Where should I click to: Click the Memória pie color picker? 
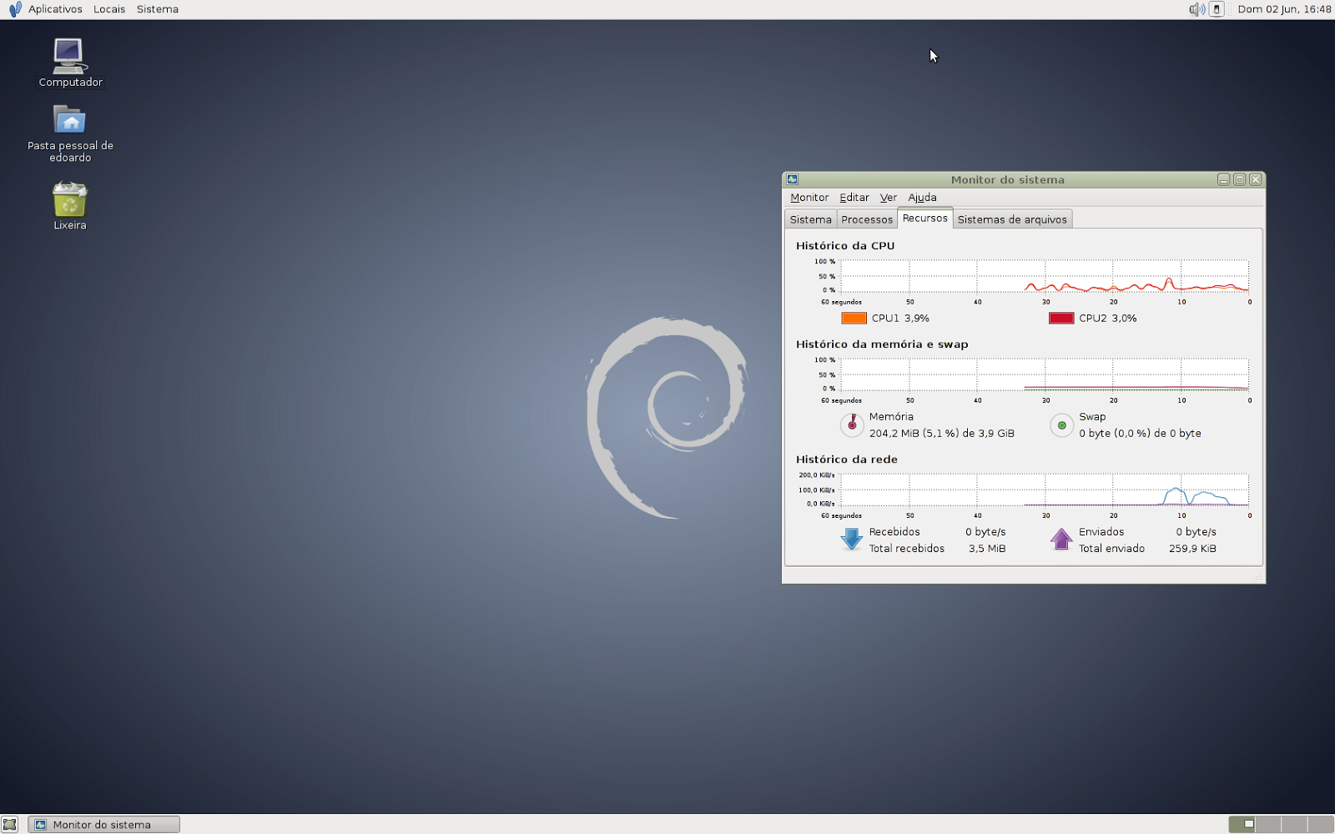851,425
